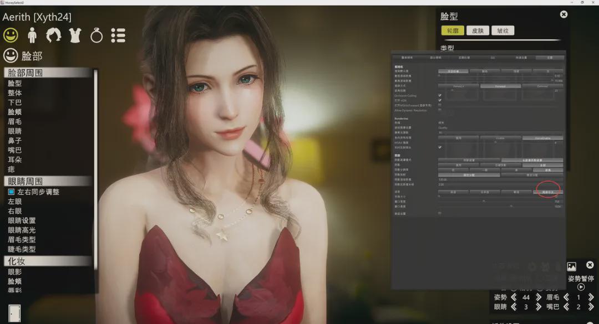
Task: Toggle Allow Dynamic Resolution checkbox
Action: click(x=440, y=110)
